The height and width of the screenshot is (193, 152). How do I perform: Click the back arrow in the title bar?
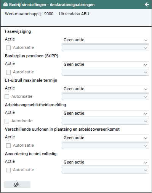pos(147,5)
